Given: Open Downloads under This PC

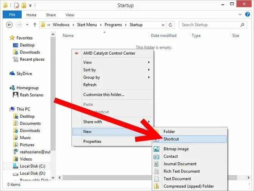Looking at the screenshot, I should [27, 131].
